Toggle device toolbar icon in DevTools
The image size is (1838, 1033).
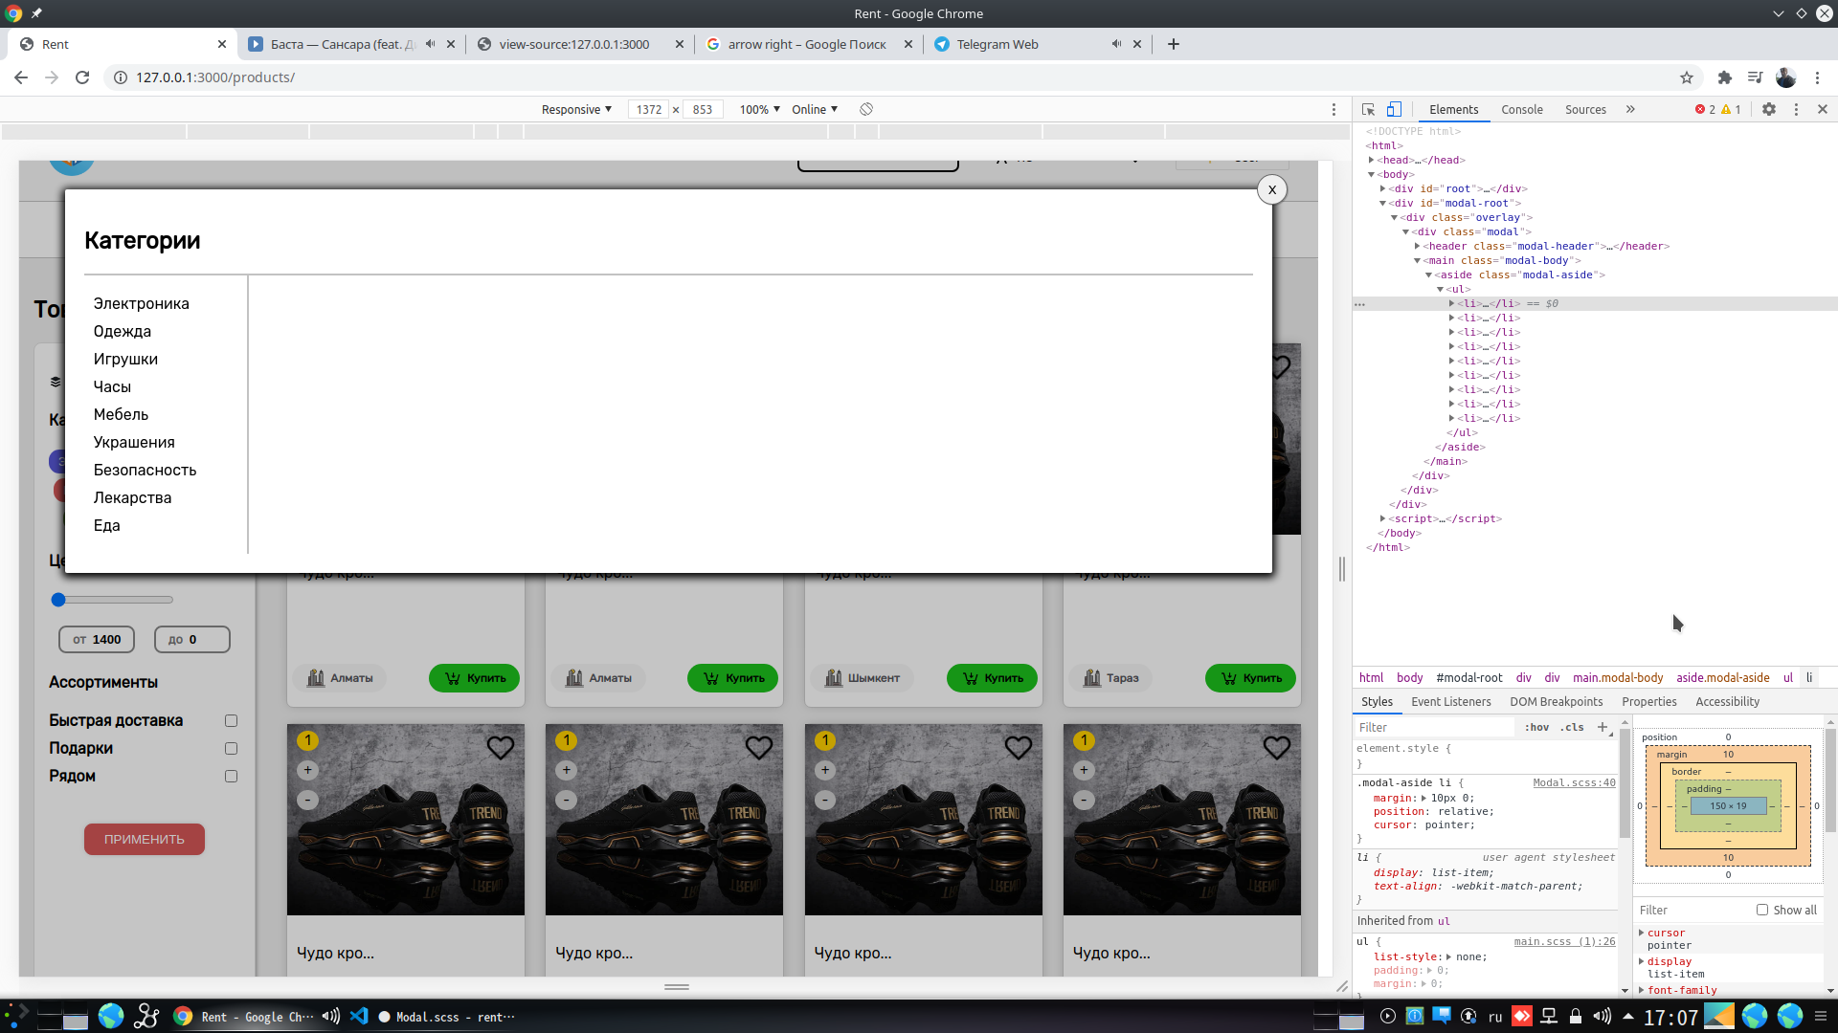click(x=1394, y=109)
